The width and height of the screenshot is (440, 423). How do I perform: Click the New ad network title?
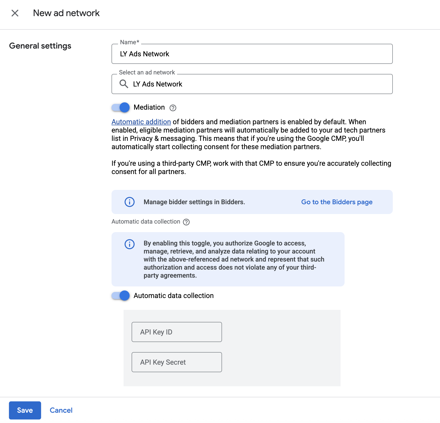[x=66, y=13]
